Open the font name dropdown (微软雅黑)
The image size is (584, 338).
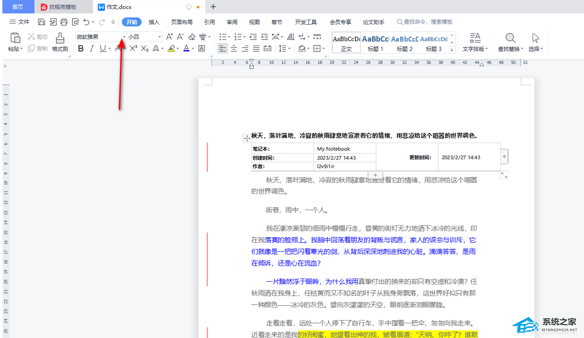[x=124, y=37]
